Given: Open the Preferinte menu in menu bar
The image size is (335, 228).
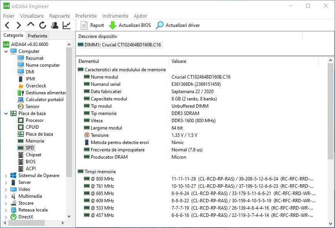Looking at the screenshot, I should [x=86, y=16].
